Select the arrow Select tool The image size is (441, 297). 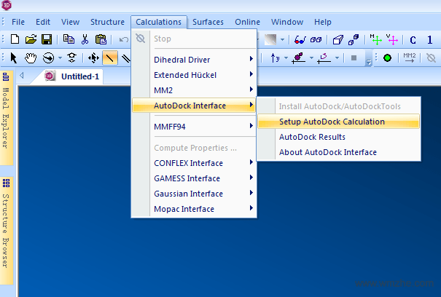tap(13, 58)
